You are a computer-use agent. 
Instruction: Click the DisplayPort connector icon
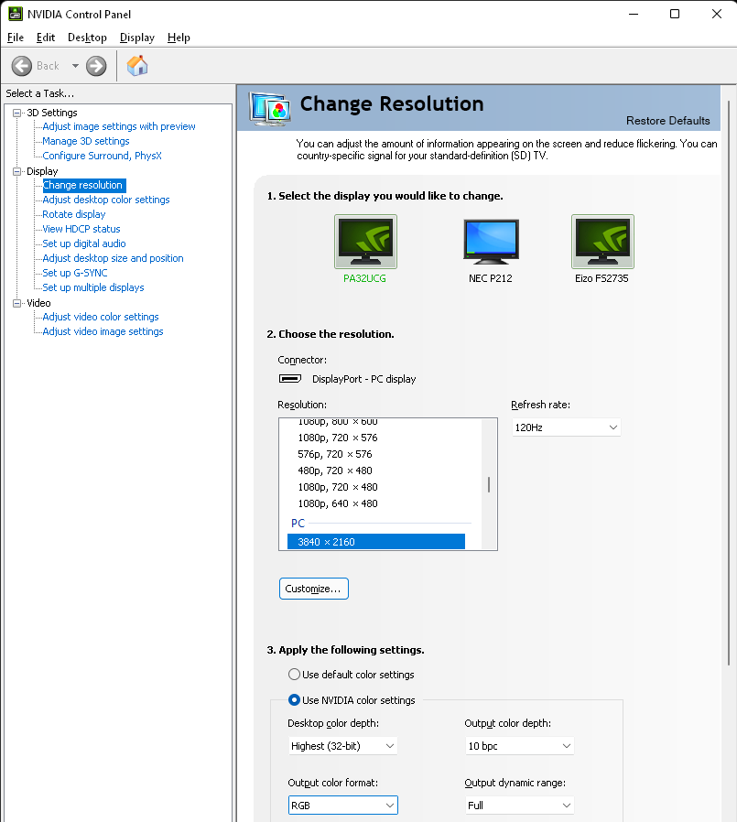[290, 378]
